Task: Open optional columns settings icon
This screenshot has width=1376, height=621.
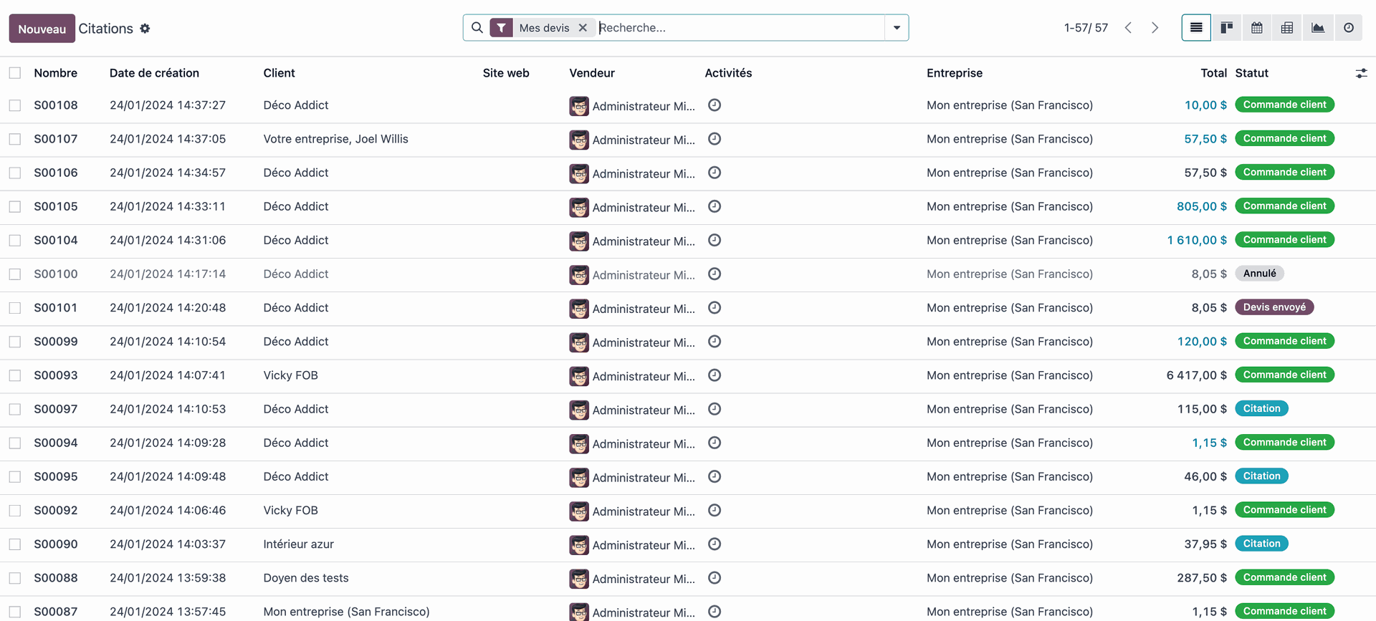Action: tap(1361, 73)
